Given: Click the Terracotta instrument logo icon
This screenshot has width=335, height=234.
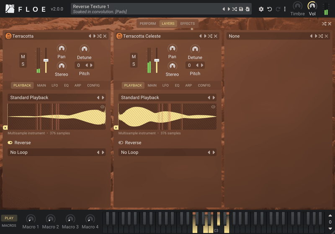Looking at the screenshot, I should point(8,36).
